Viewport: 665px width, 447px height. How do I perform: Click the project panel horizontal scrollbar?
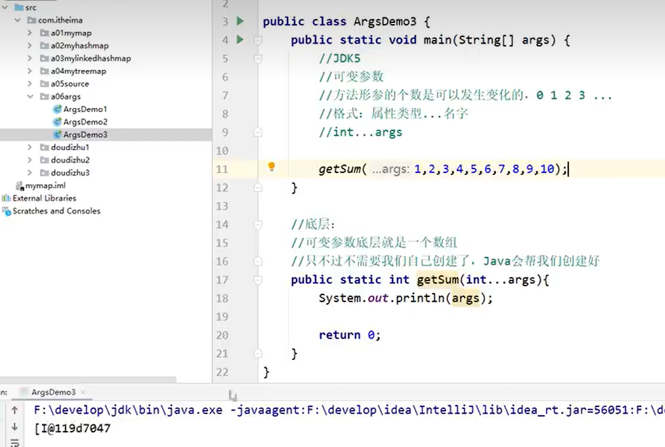pos(88,379)
